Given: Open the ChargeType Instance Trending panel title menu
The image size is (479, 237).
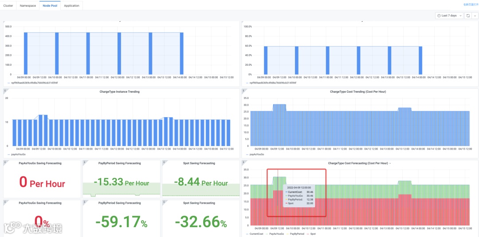Looking at the screenshot, I should point(119,91).
